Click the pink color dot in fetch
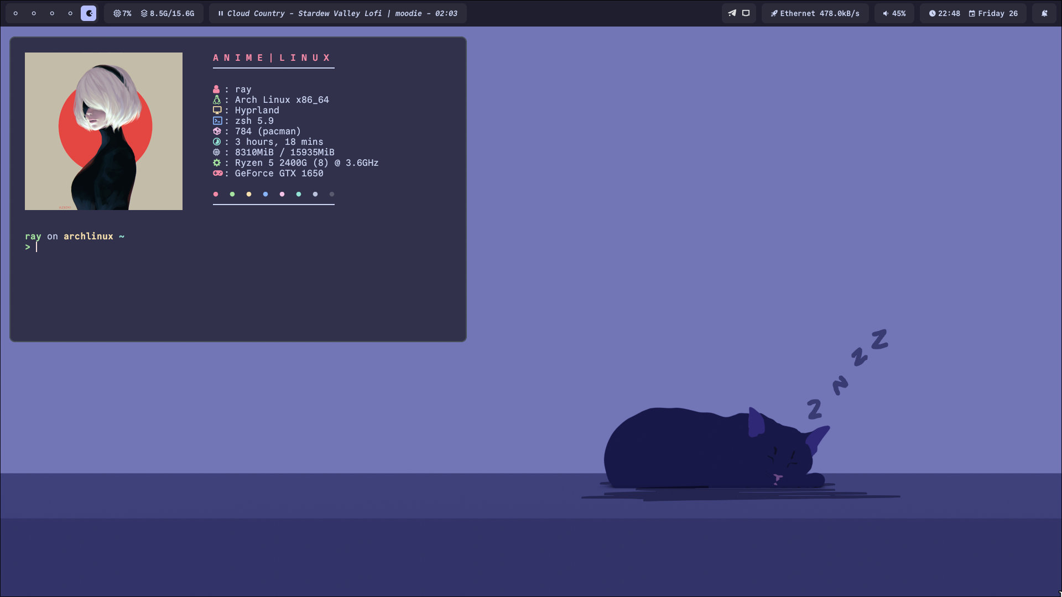Screen dimensions: 1062x597 coord(216,194)
